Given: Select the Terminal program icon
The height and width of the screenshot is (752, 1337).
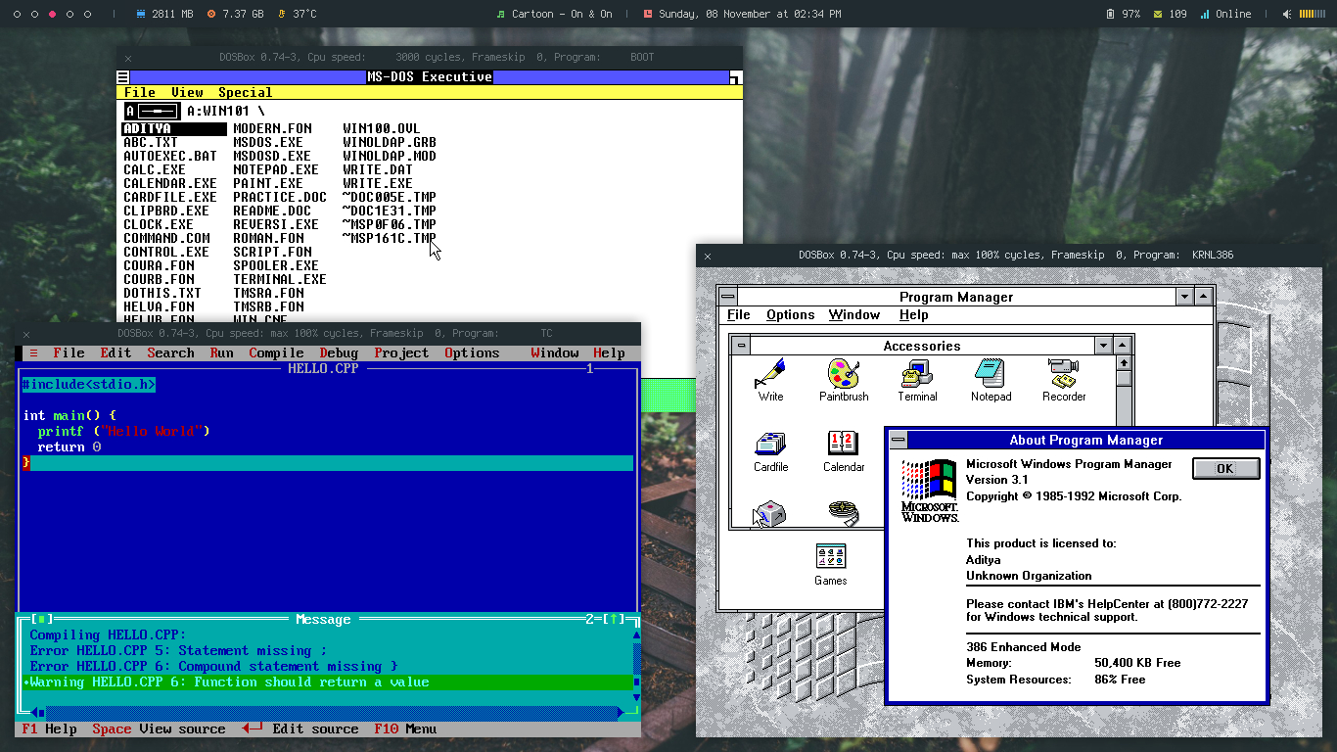Looking at the screenshot, I should tap(917, 374).
